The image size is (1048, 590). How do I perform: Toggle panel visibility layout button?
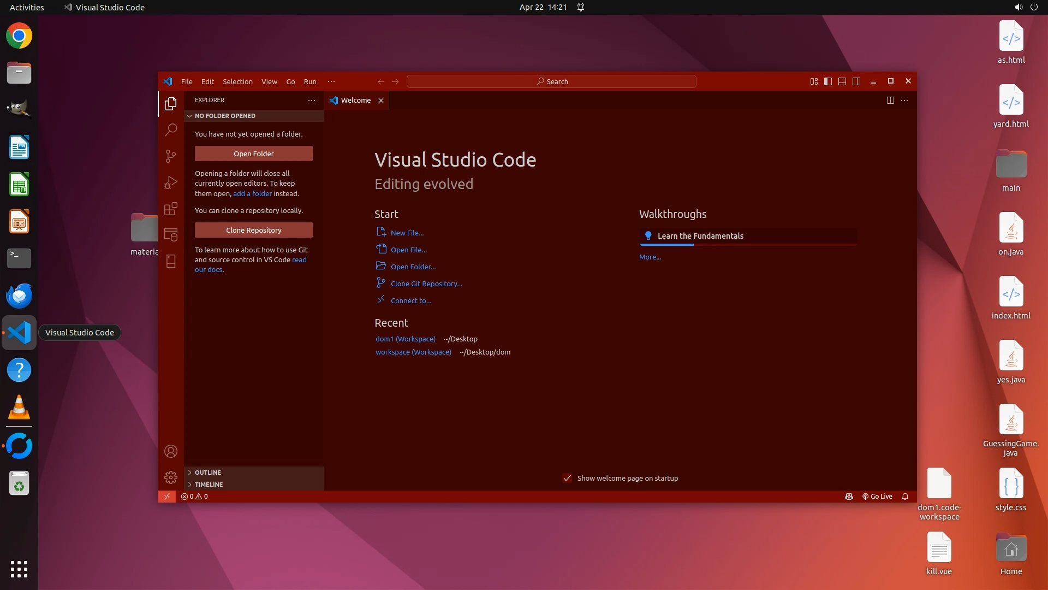click(x=842, y=81)
